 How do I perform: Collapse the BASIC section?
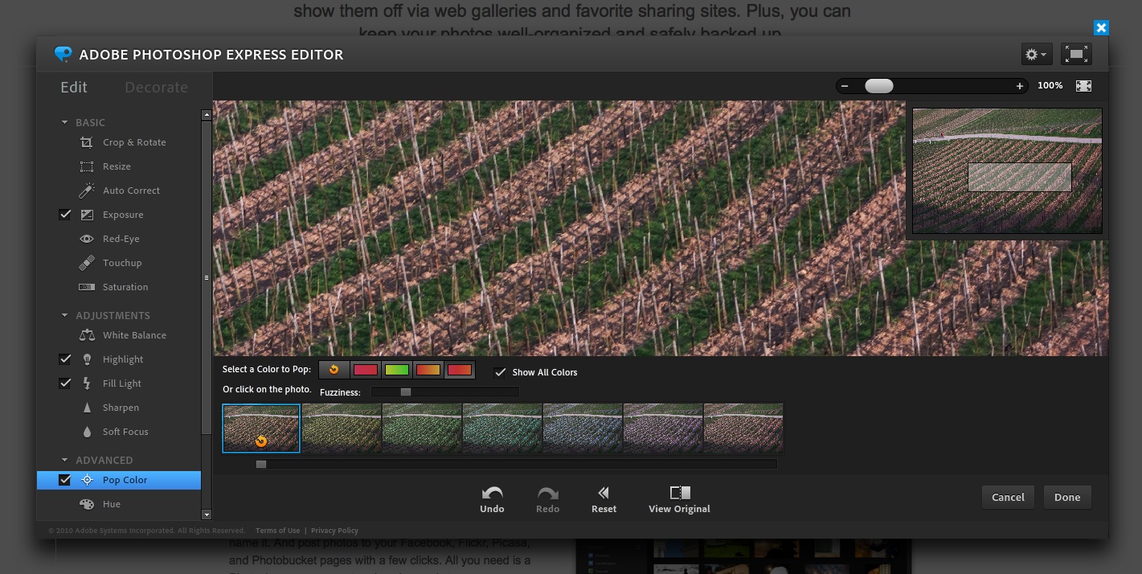coord(65,122)
